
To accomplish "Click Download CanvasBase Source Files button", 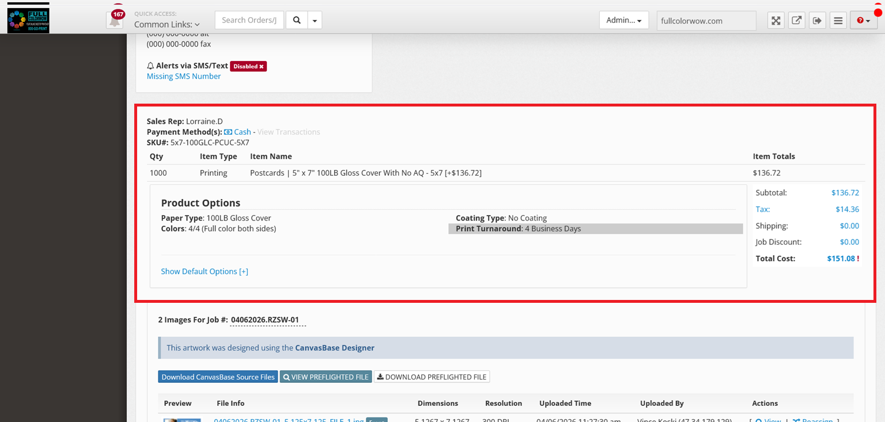I will (x=218, y=377).
